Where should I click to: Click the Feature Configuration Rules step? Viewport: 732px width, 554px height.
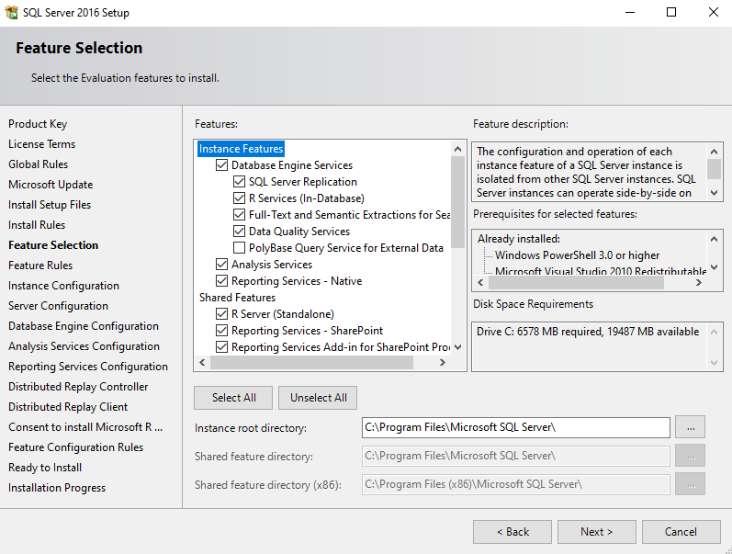point(75,447)
